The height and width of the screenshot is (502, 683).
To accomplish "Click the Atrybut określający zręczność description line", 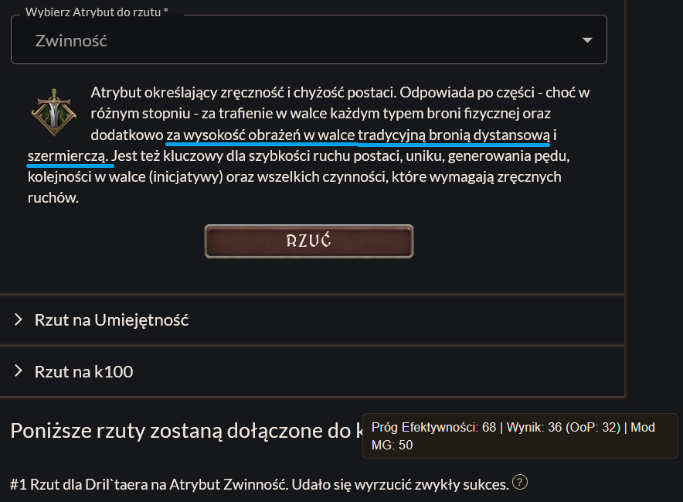I will [x=340, y=93].
